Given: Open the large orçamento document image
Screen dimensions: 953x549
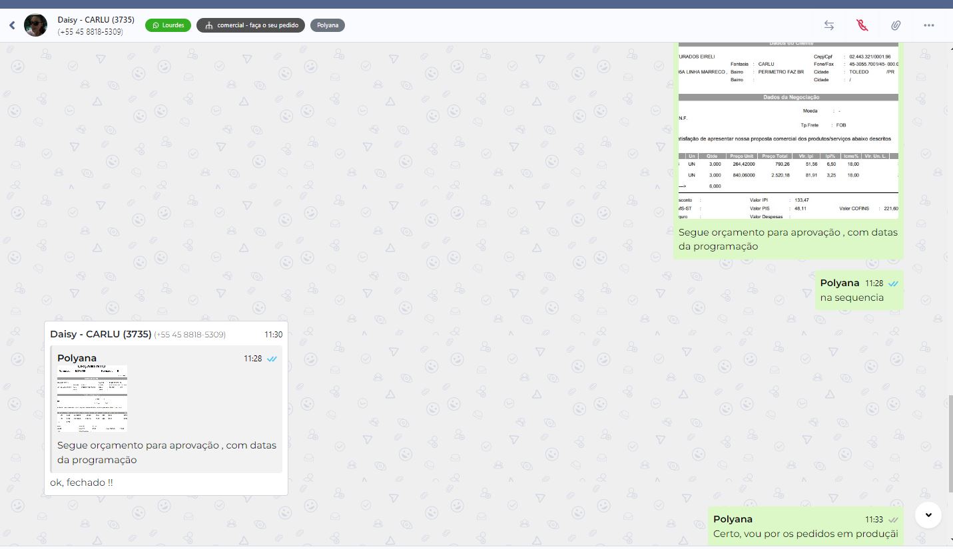Looking at the screenshot, I should 788,130.
